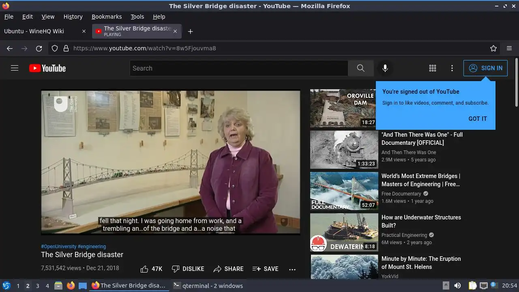This screenshot has width=519, height=292.
Task: Open the YouTube apps grid icon
Action: [433, 68]
